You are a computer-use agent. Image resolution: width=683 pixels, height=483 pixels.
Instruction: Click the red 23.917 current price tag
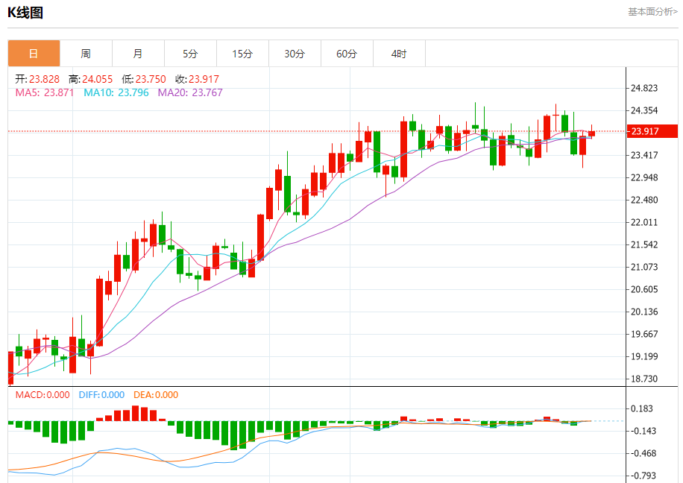pos(652,131)
